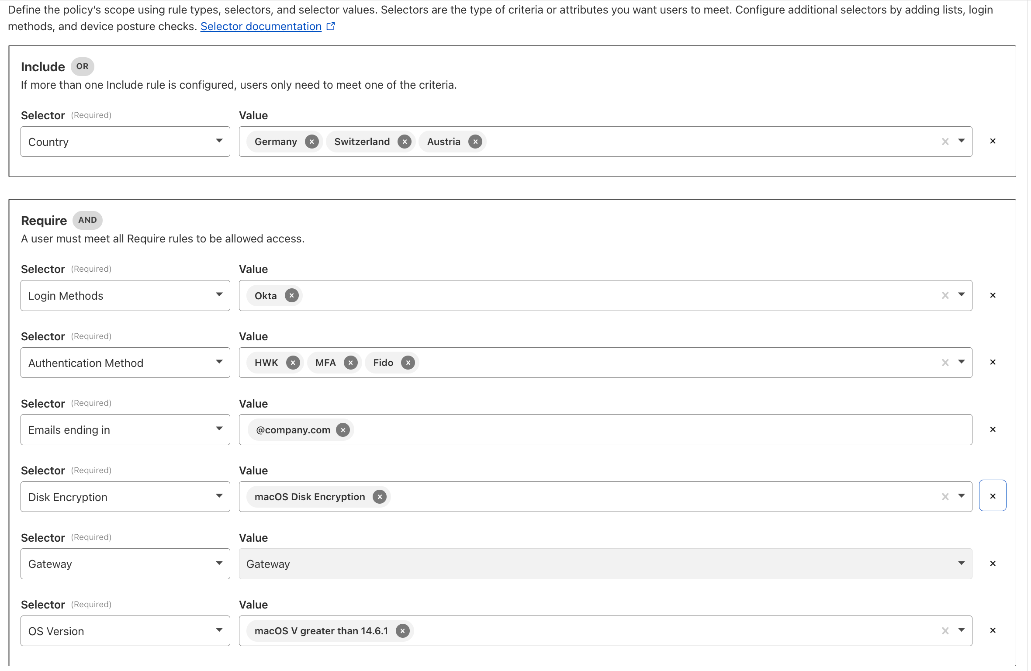Delete the macOS V greater than 14.6.1 tag
The width and height of the screenshot is (1031, 671).
coord(402,630)
